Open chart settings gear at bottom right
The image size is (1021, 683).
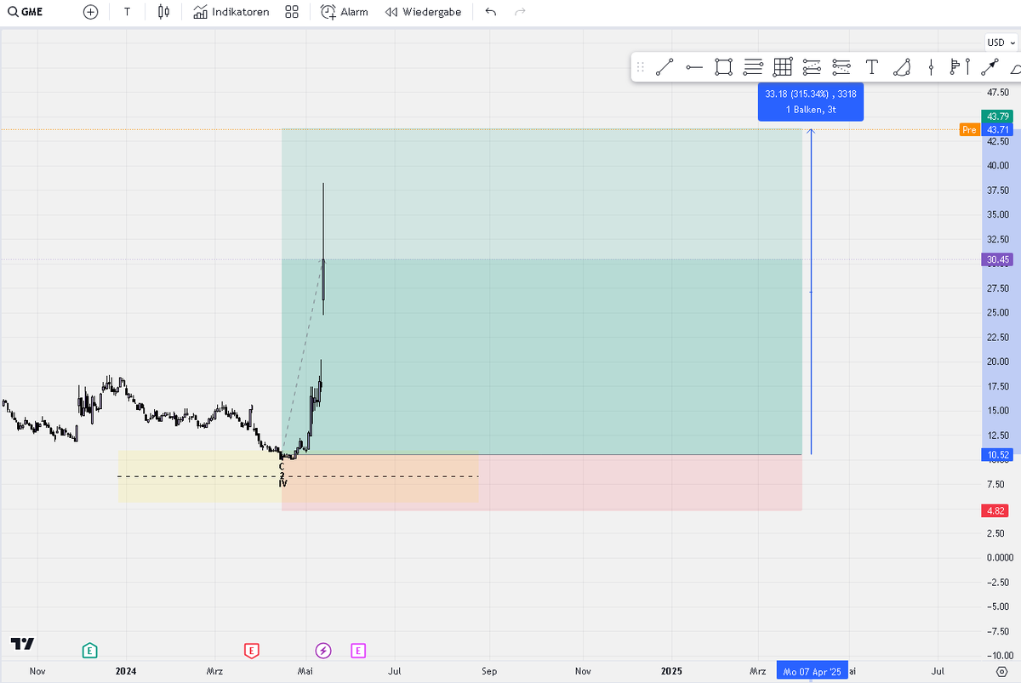[x=1001, y=671]
